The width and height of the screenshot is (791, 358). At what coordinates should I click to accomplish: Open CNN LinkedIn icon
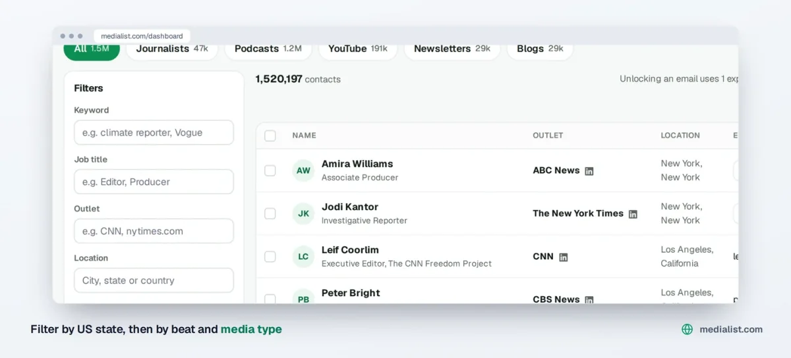pos(563,257)
